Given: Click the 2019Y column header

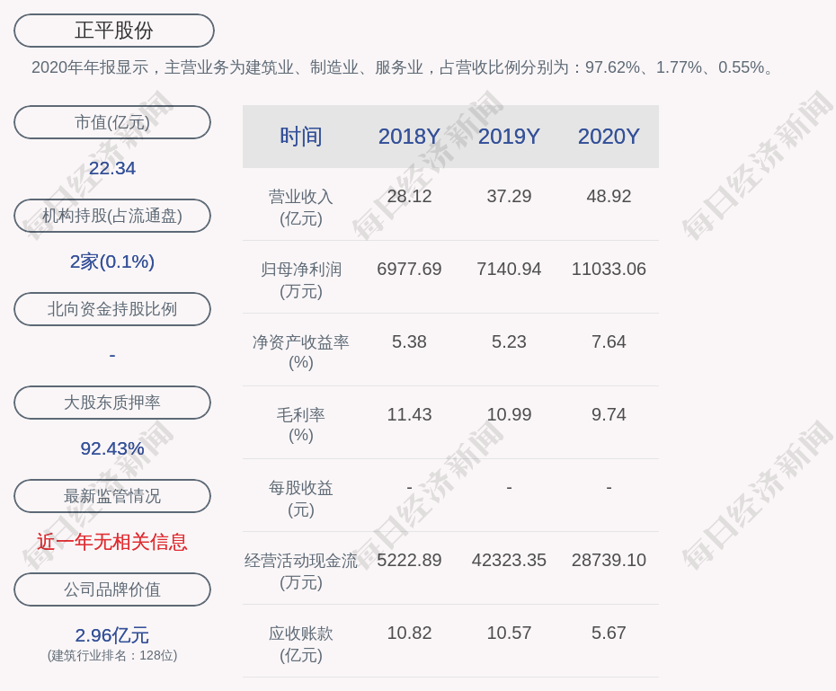Looking at the screenshot, I should pyautogui.click(x=509, y=137).
